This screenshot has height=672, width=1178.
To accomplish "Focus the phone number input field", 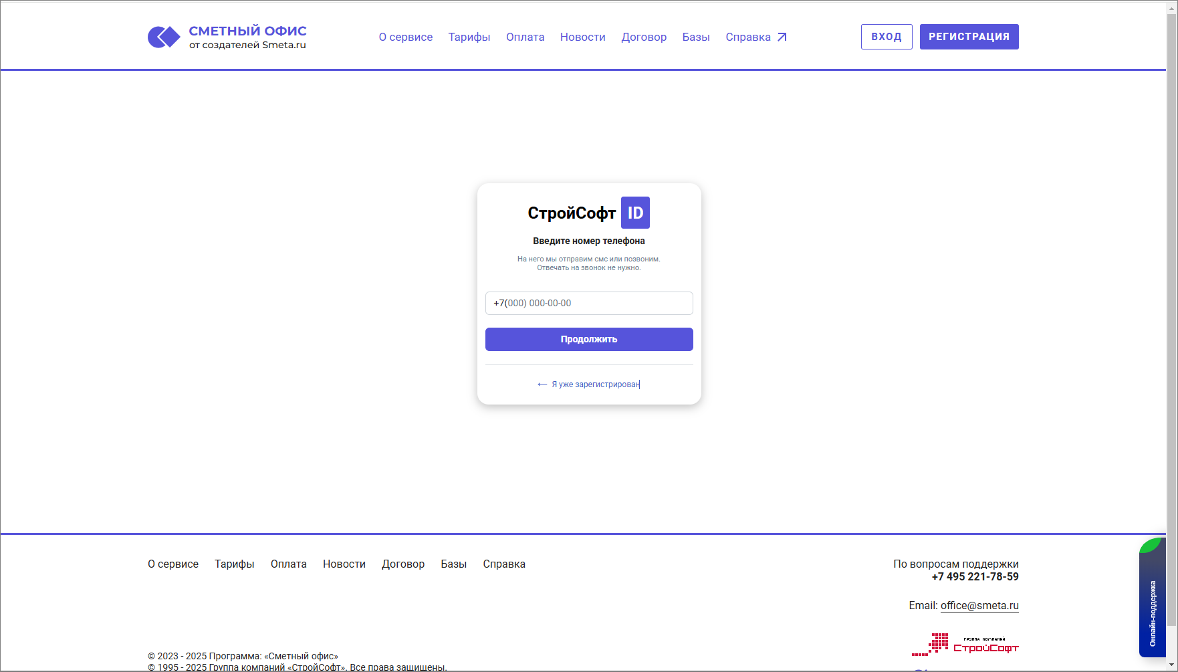I will (x=589, y=303).
